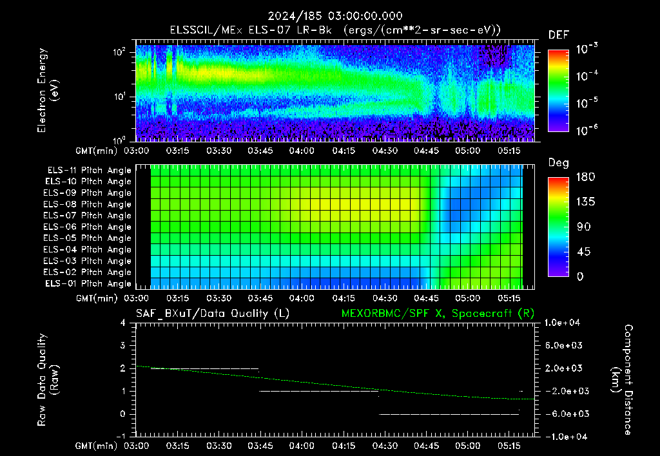Click the 'ELS-05 Pitch Angle' row label
The image size is (660, 456).
tap(87, 238)
